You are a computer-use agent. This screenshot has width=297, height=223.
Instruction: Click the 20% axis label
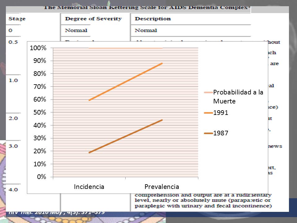pos(40,151)
